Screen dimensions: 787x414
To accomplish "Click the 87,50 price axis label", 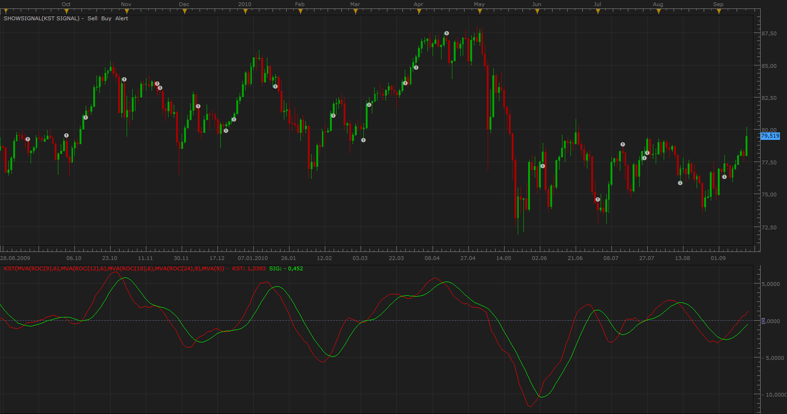I will coord(769,33).
